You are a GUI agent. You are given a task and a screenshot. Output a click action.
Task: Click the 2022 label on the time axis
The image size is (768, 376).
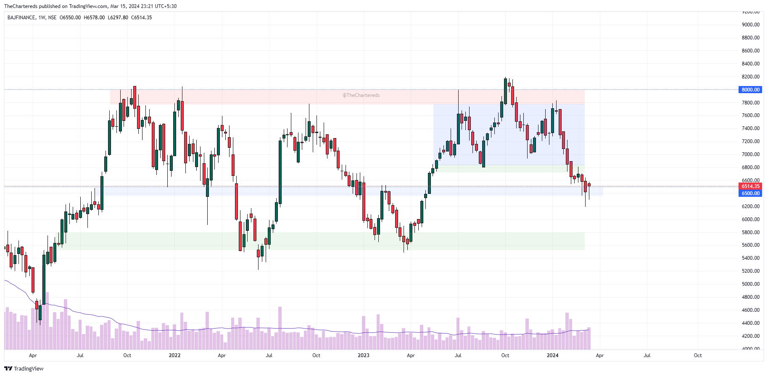tap(174, 355)
